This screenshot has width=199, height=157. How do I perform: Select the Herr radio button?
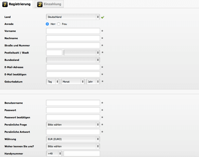tap(47, 24)
